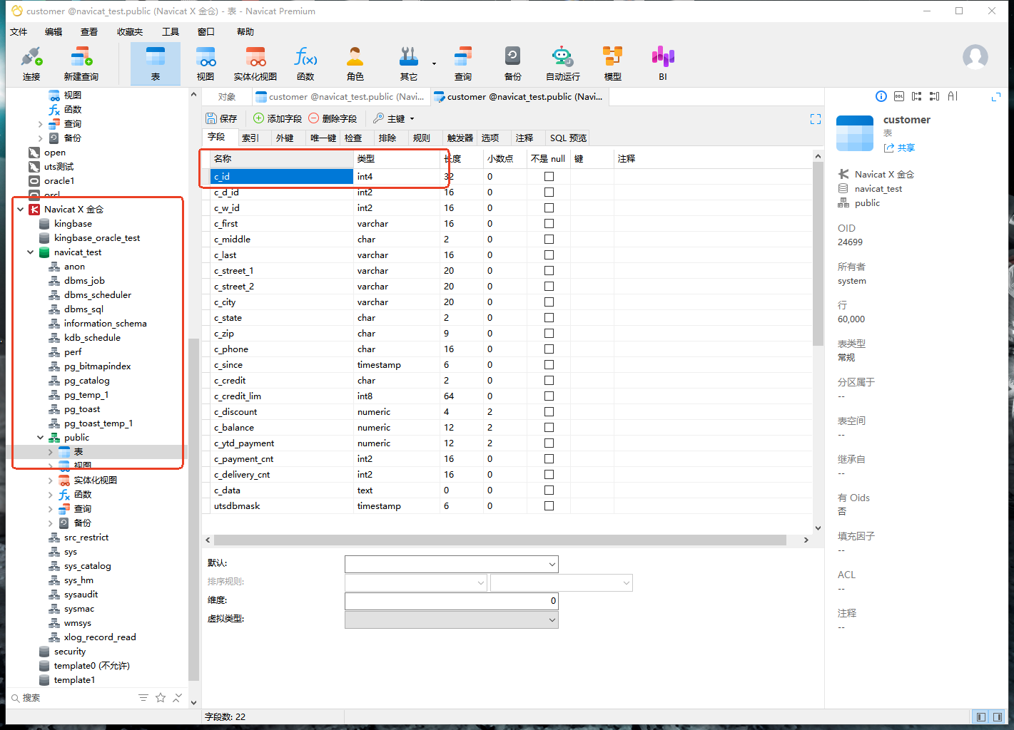Click the 保存 (Save) button
1014x730 pixels.
tap(221, 119)
